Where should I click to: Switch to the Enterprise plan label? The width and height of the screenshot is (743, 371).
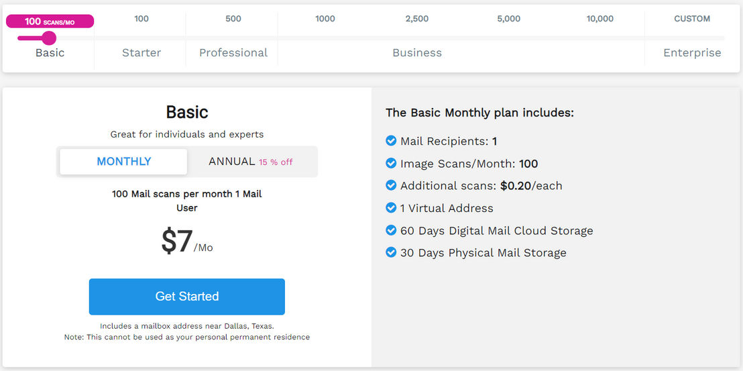(692, 52)
